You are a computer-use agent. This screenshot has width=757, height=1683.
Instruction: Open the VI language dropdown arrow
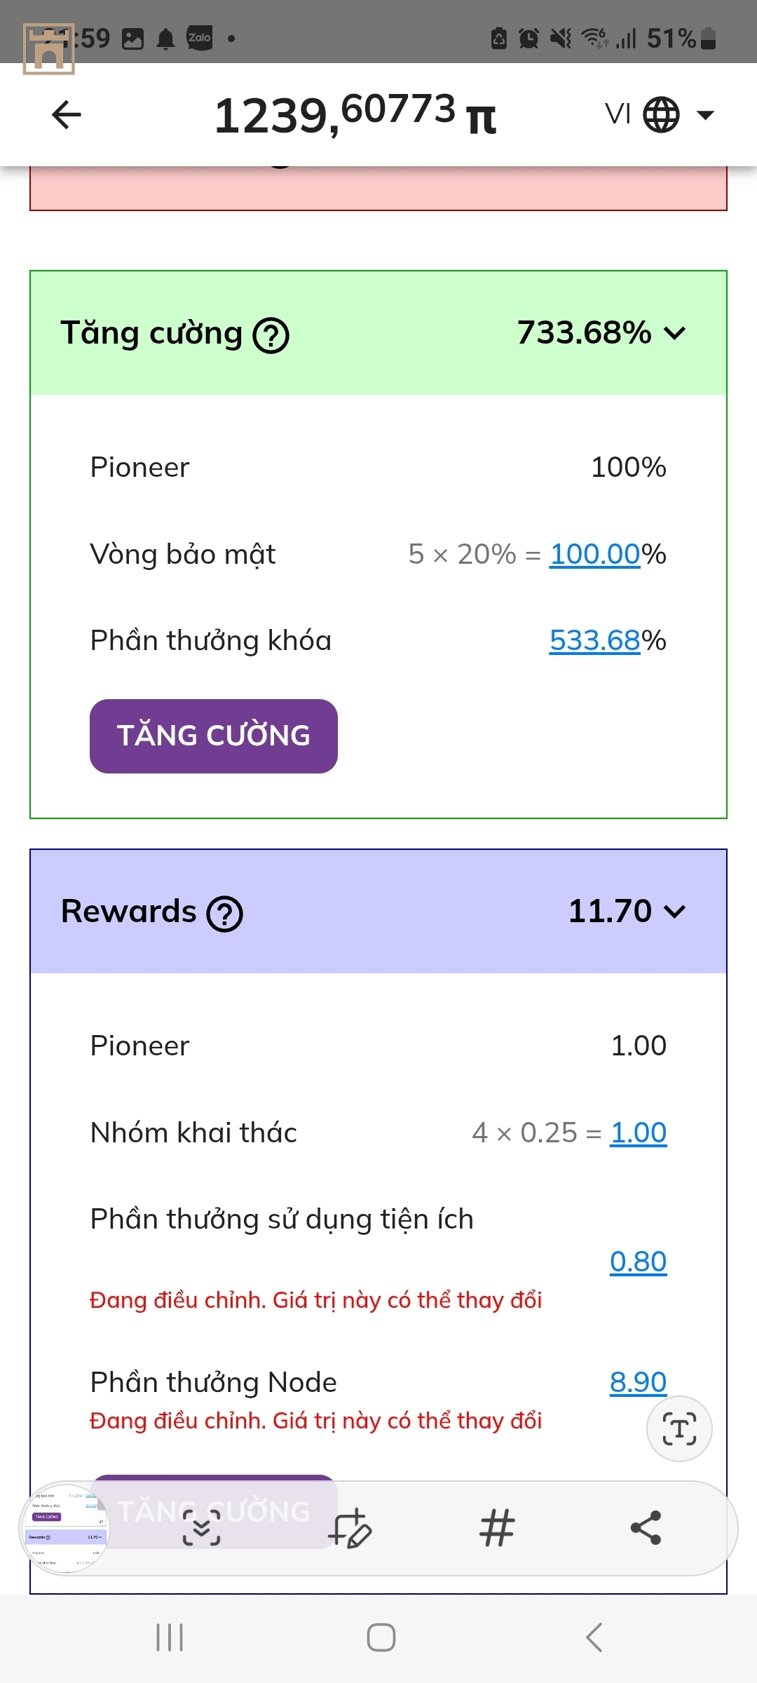pyautogui.click(x=705, y=115)
